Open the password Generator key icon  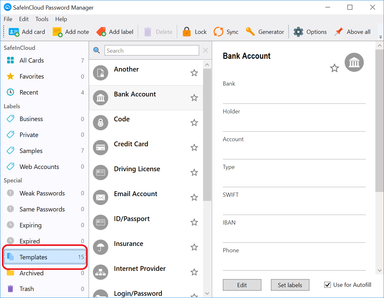[x=250, y=32]
